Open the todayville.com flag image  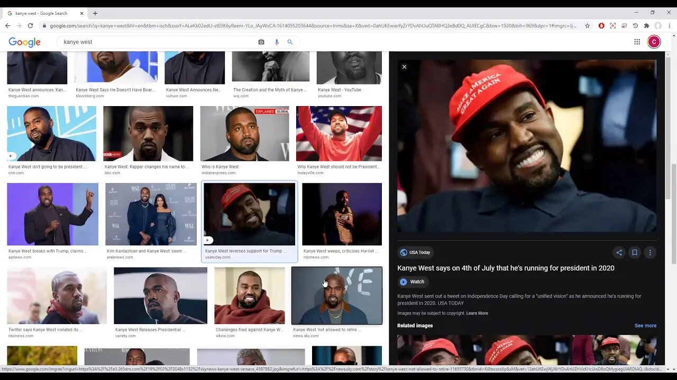click(x=339, y=134)
